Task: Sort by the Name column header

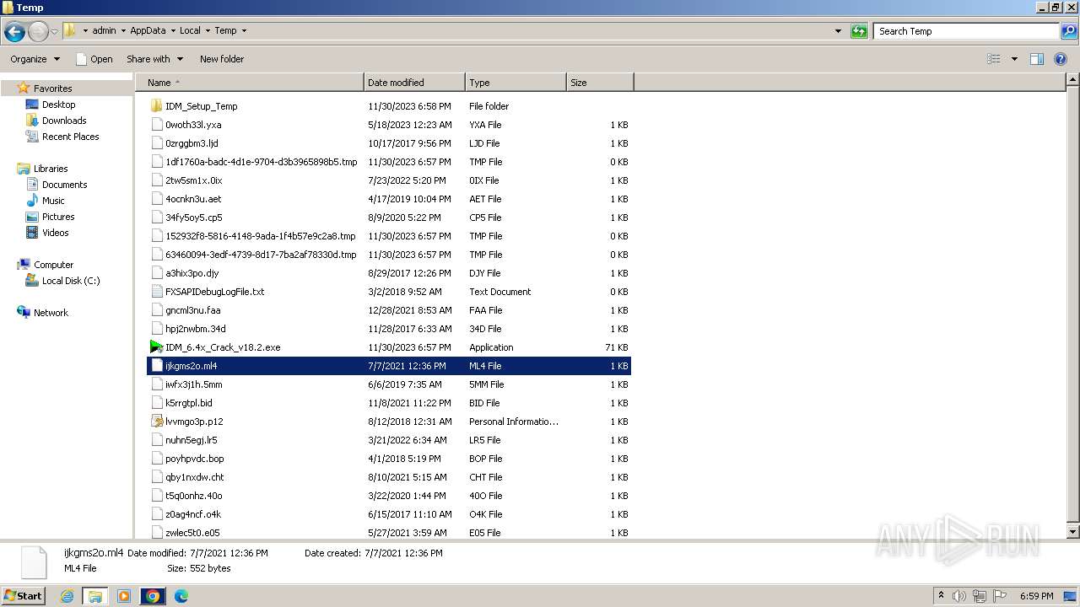Action: 250,83
